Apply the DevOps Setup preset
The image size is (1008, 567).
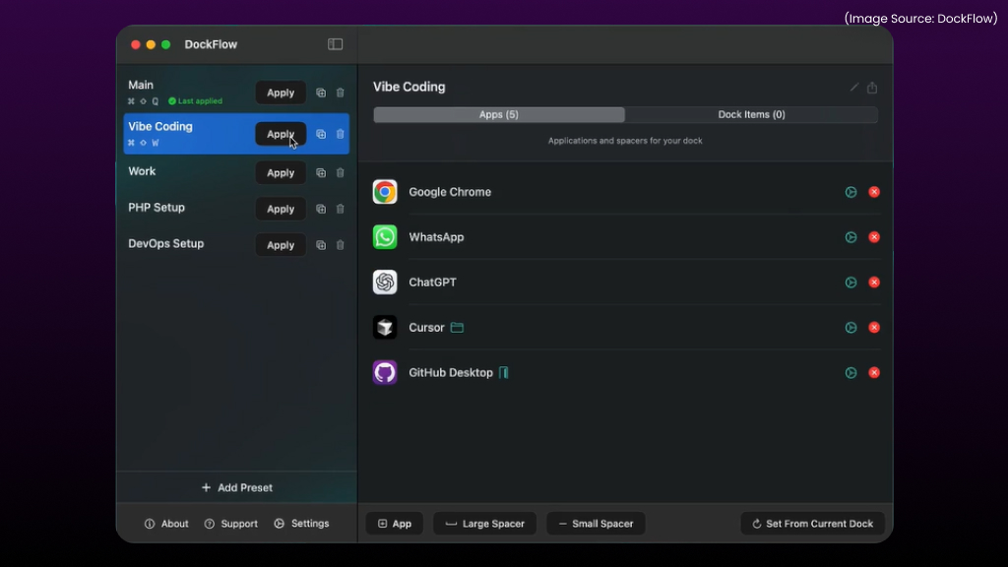(281, 245)
